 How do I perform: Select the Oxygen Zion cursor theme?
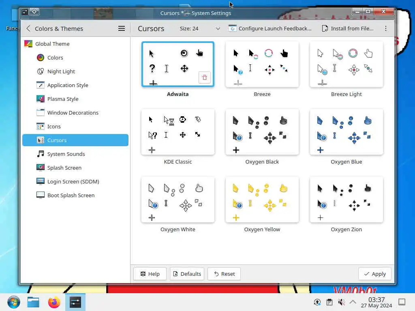pyautogui.click(x=346, y=199)
